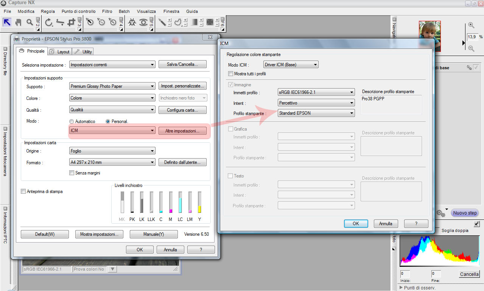Select the crop tool icon
The height and width of the screenshot is (291, 484).
point(71,22)
